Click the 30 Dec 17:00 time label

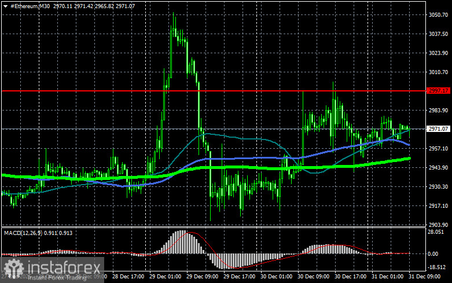[350, 277]
